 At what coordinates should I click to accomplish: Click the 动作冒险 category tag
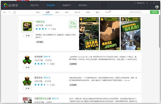[x=40, y=42]
